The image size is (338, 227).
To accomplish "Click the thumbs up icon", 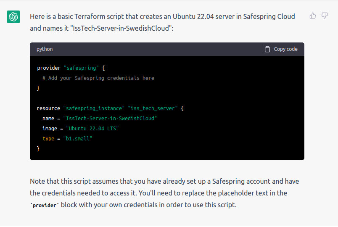I will pyautogui.click(x=312, y=16).
